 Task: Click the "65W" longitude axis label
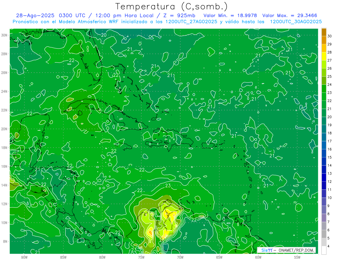tap(219, 257)
